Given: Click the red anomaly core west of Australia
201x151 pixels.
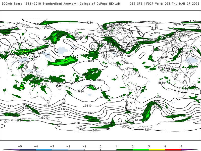Looking at the screenshot, I should click(x=22, y=87).
